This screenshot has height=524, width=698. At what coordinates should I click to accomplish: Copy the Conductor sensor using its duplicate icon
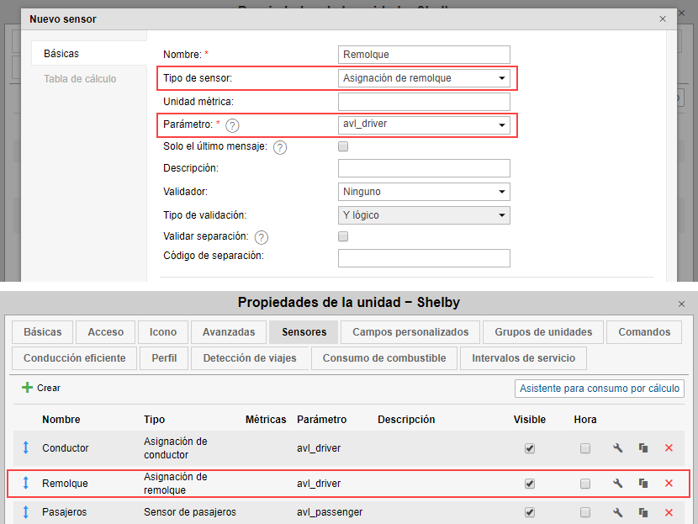click(x=643, y=448)
